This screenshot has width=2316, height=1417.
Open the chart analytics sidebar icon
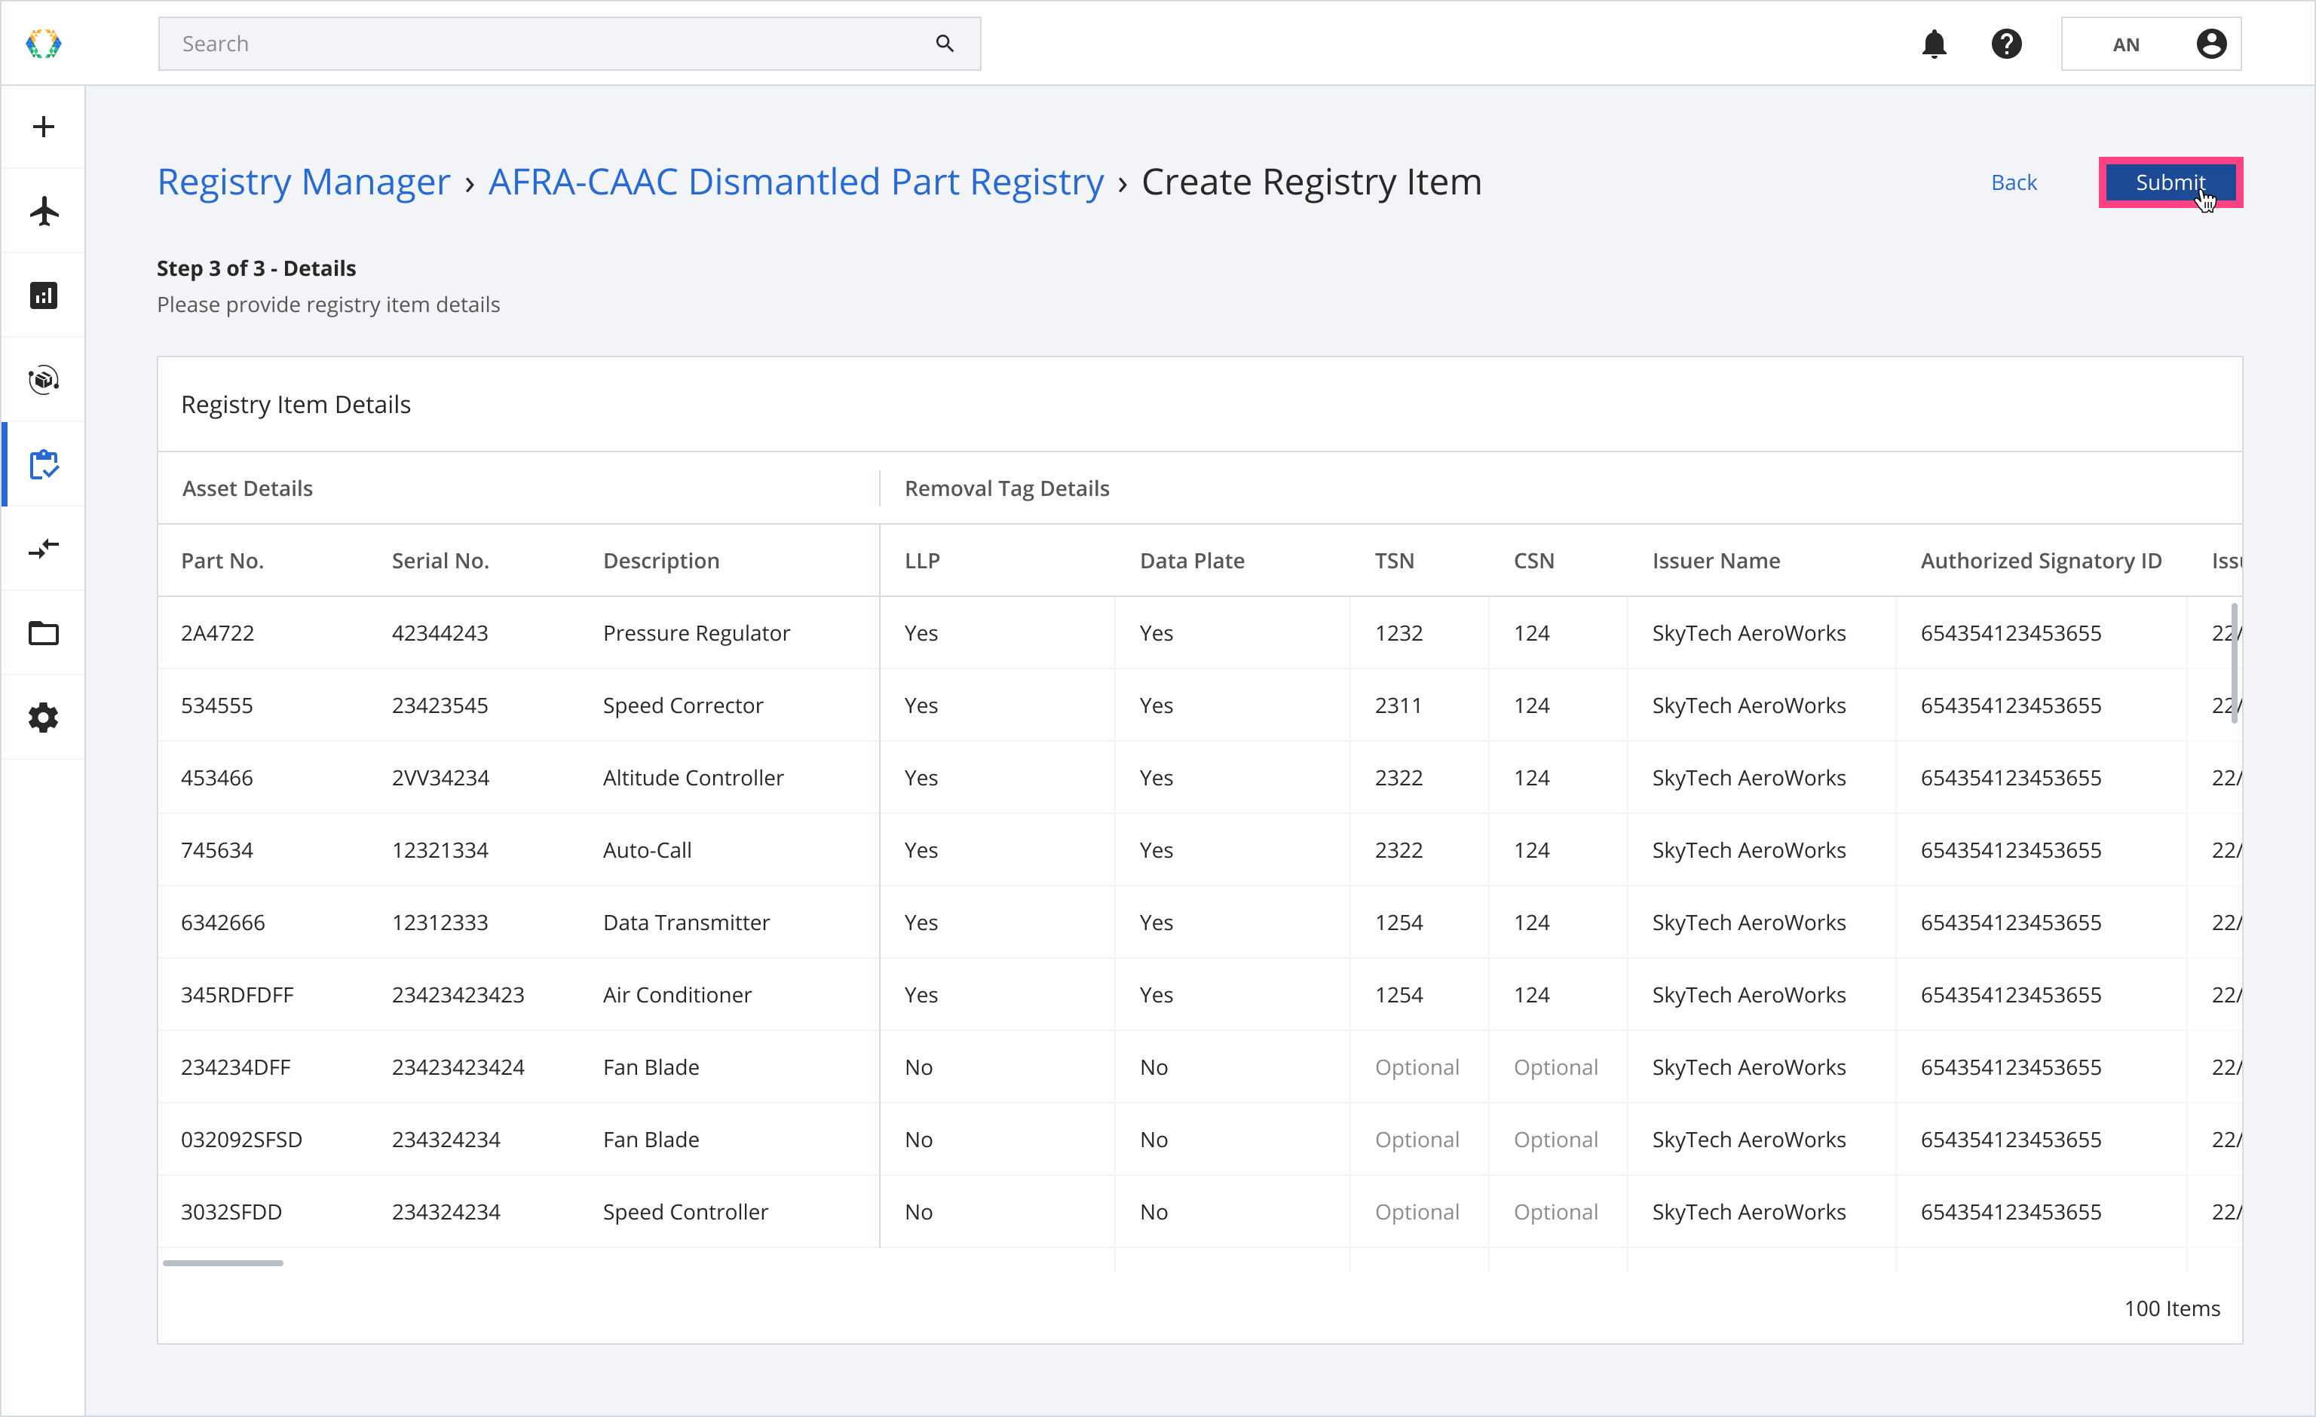point(43,295)
